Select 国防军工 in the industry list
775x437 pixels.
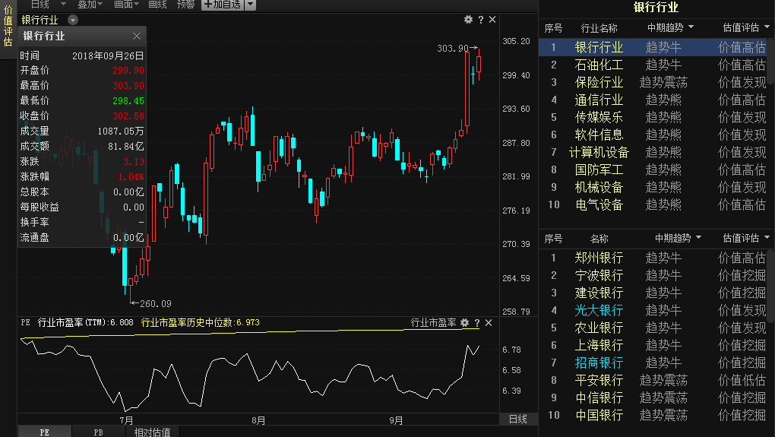click(x=599, y=169)
